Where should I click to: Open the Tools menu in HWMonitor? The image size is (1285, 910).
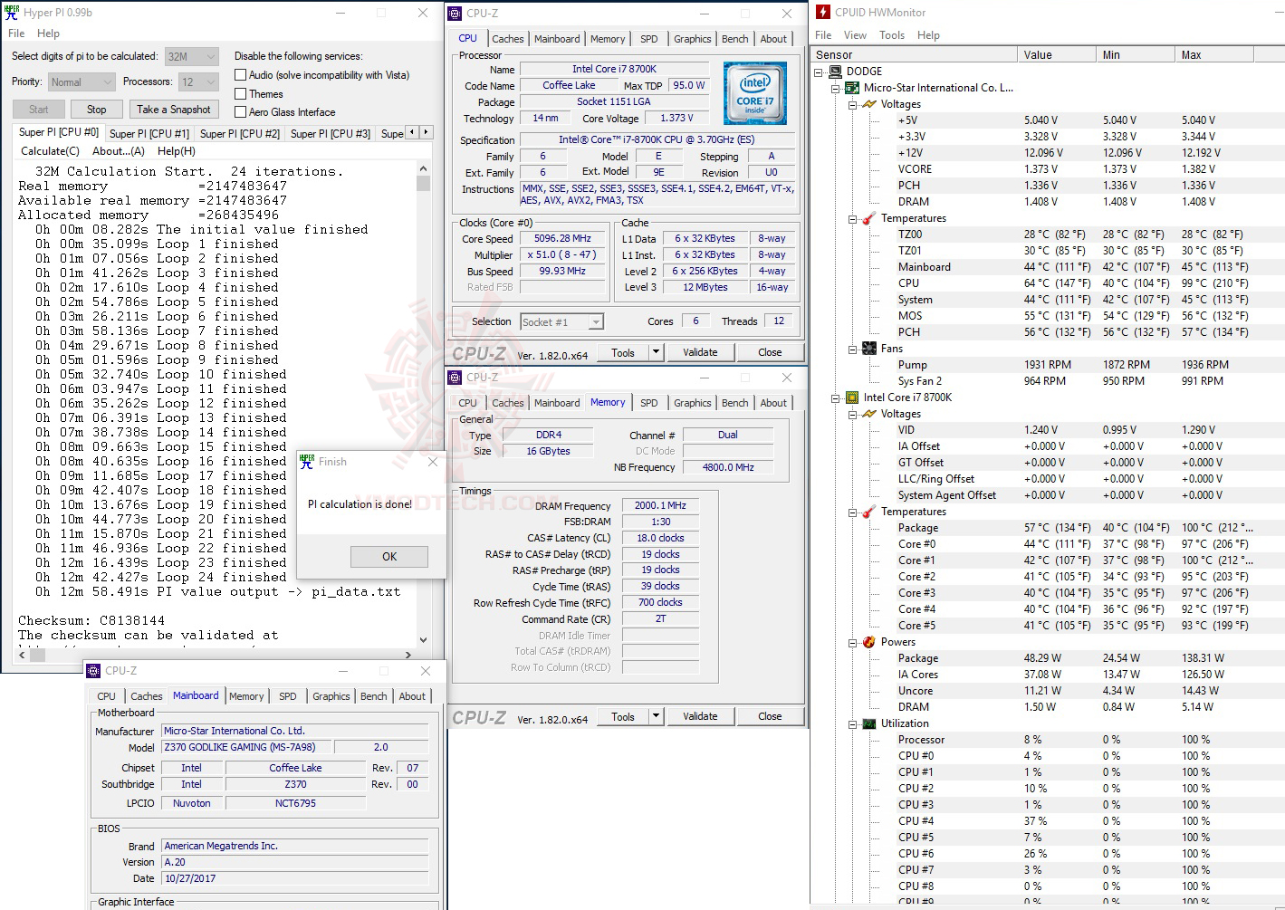click(891, 34)
